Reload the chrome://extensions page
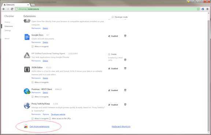This screenshot has width=211, height=135. click(12, 9)
